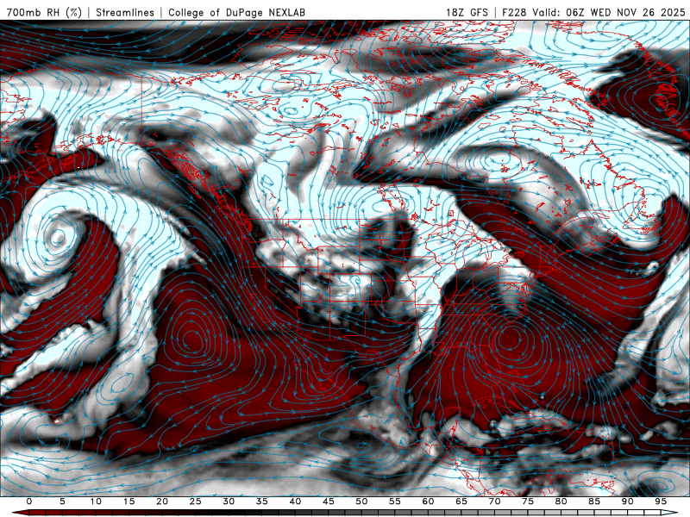Click the colorbar label "70"

pyautogui.click(x=494, y=501)
